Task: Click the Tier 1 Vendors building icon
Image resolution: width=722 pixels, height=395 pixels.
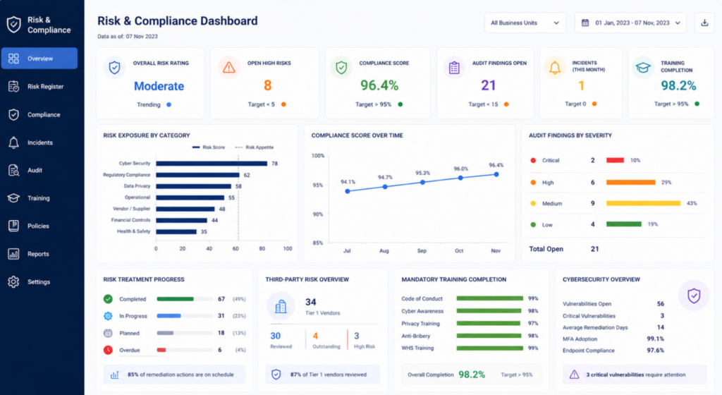Action: (x=281, y=306)
